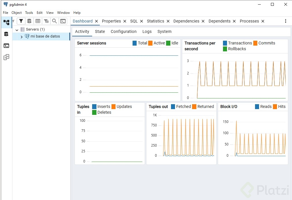This screenshot has height=200, width=292.
Task: Expand the 'mi base de datos' server
Action: click(22, 37)
